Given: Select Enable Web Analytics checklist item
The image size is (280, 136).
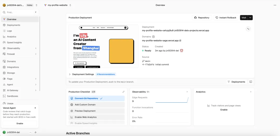Looking at the screenshot, I should pos(97,117).
